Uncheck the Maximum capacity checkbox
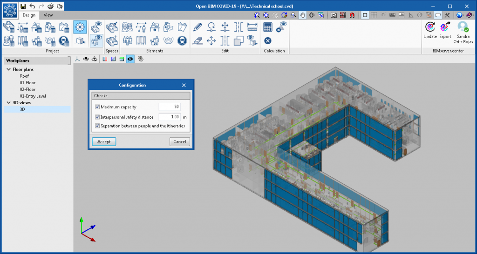Screen dimensions: 477x254 (x=97, y=107)
